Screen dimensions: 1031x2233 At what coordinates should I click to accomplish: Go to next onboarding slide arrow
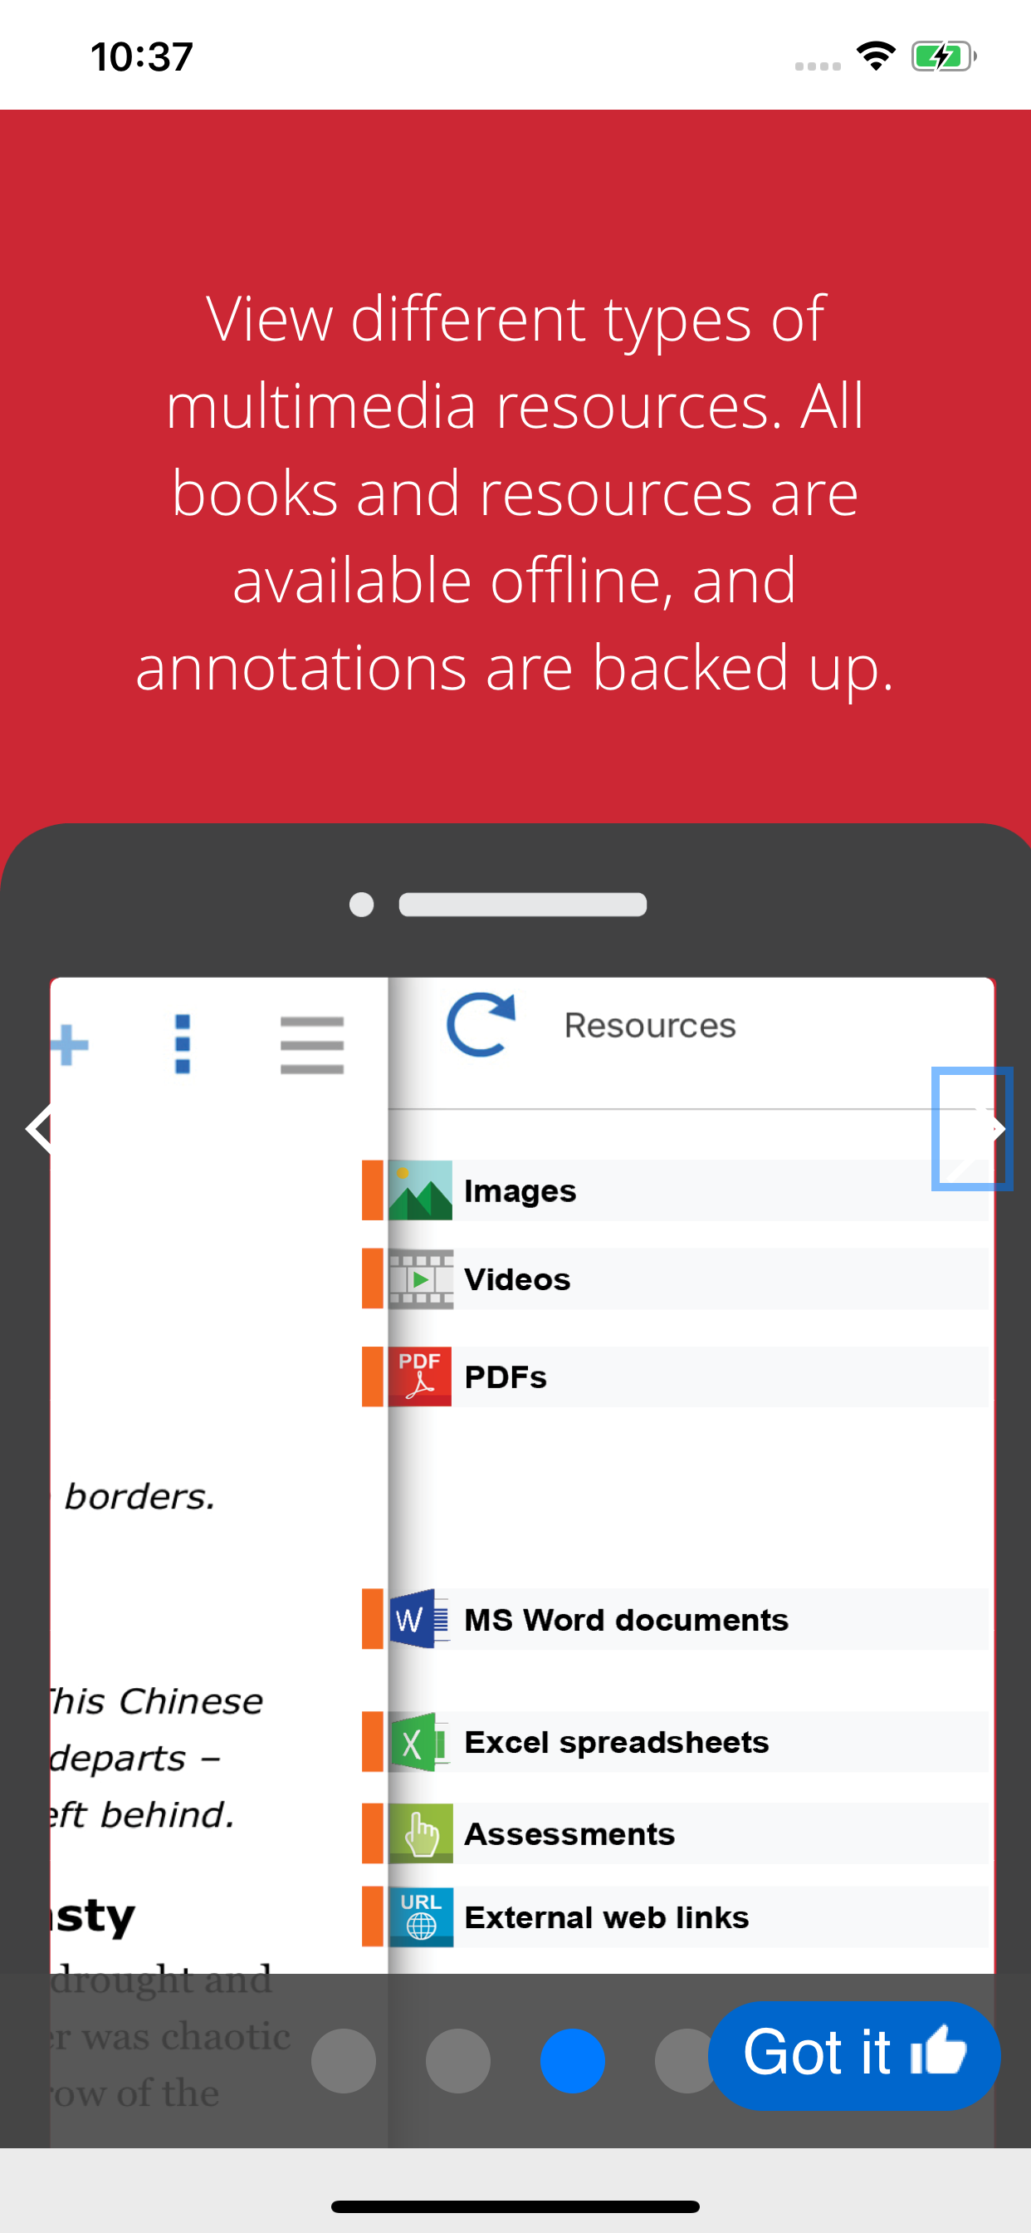pos(972,1128)
